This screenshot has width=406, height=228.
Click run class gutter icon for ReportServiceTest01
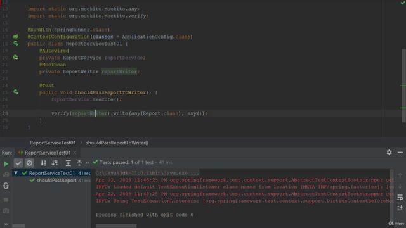pos(15,43)
